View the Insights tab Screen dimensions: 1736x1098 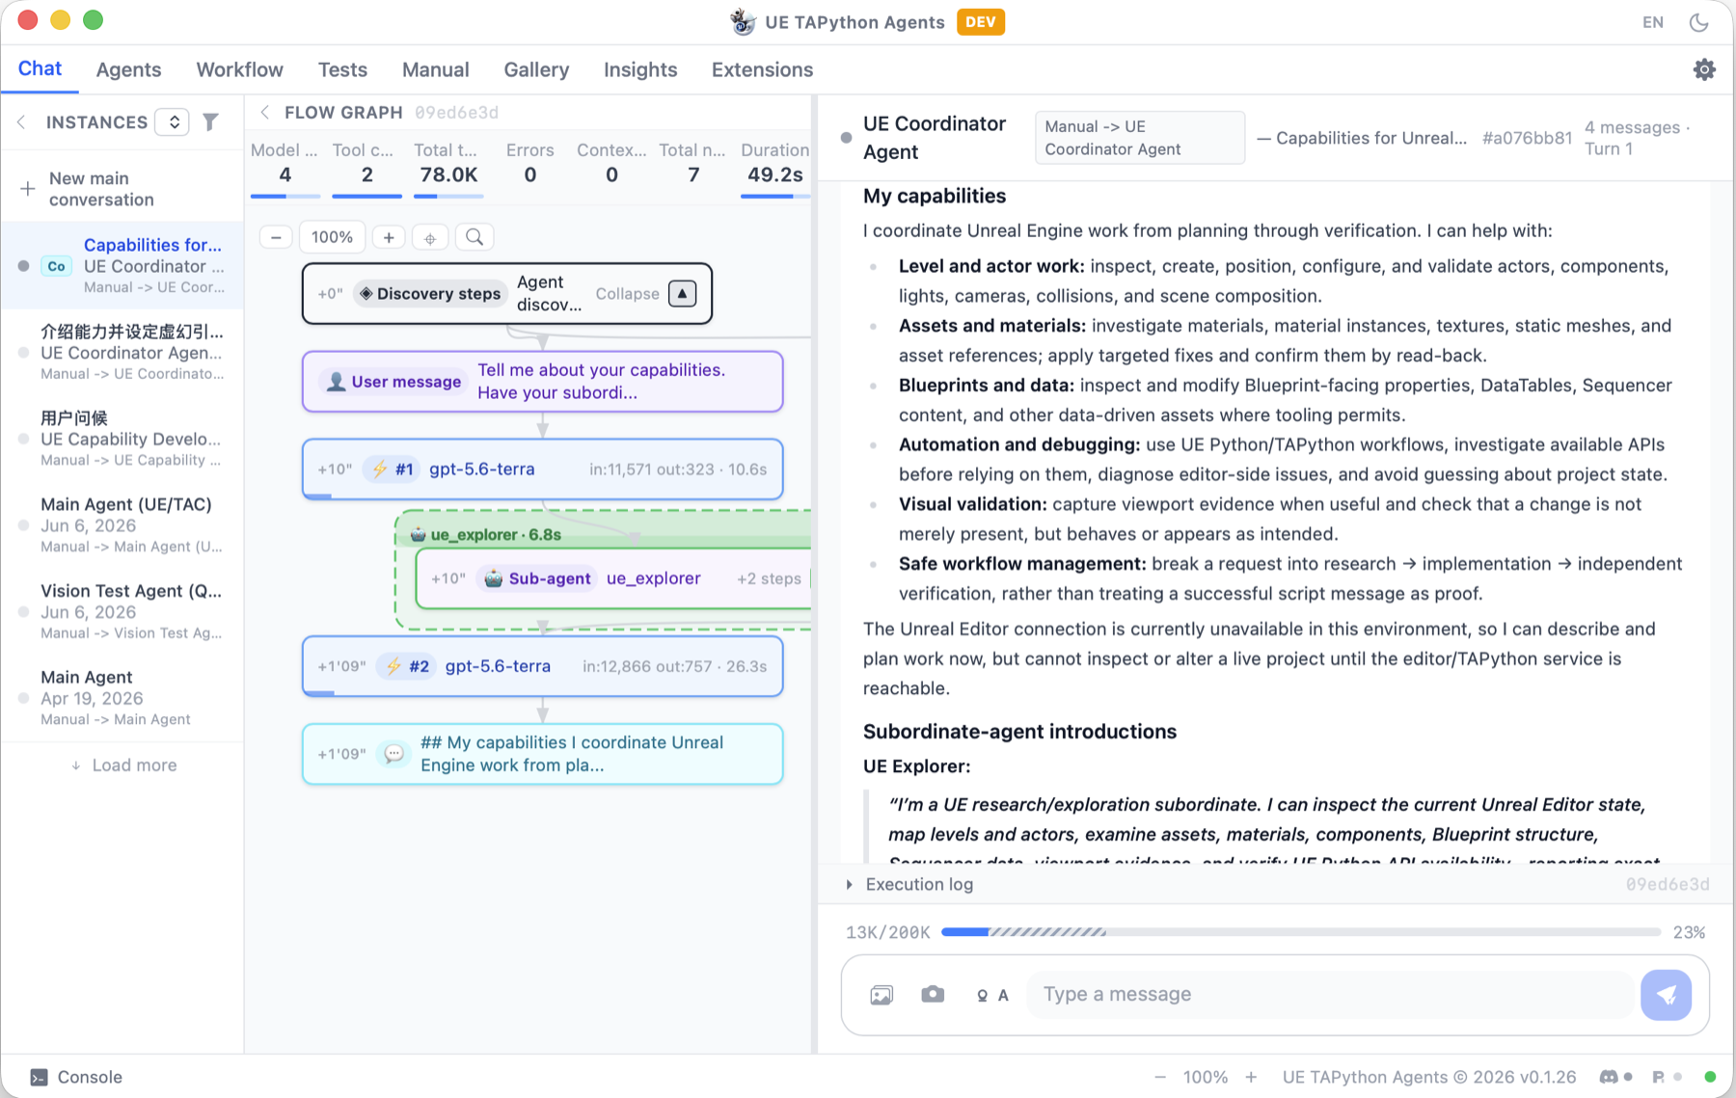coord(640,69)
